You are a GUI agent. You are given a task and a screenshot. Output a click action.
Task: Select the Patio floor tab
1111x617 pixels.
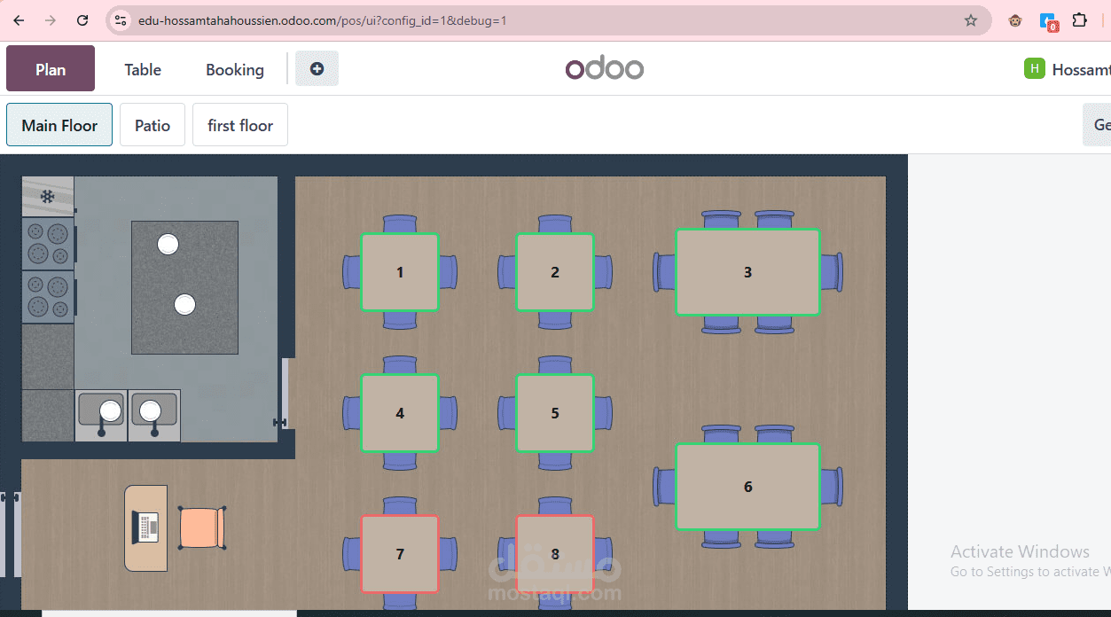(x=153, y=124)
